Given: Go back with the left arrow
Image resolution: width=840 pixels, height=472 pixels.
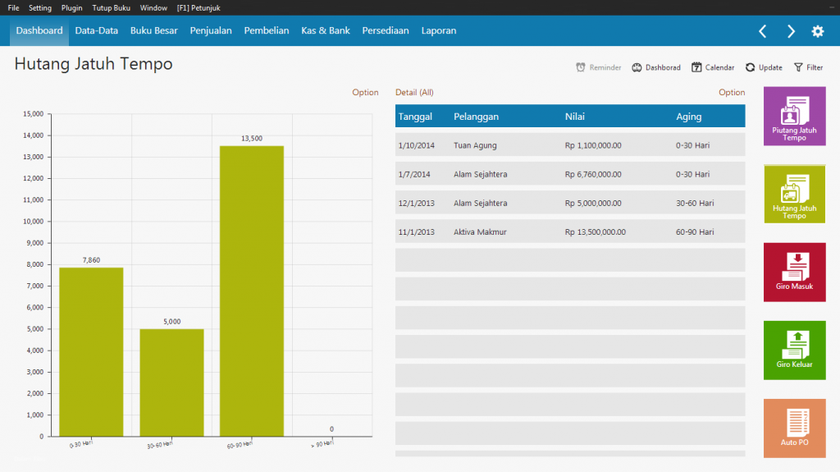Looking at the screenshot, I should coord(762,31).
